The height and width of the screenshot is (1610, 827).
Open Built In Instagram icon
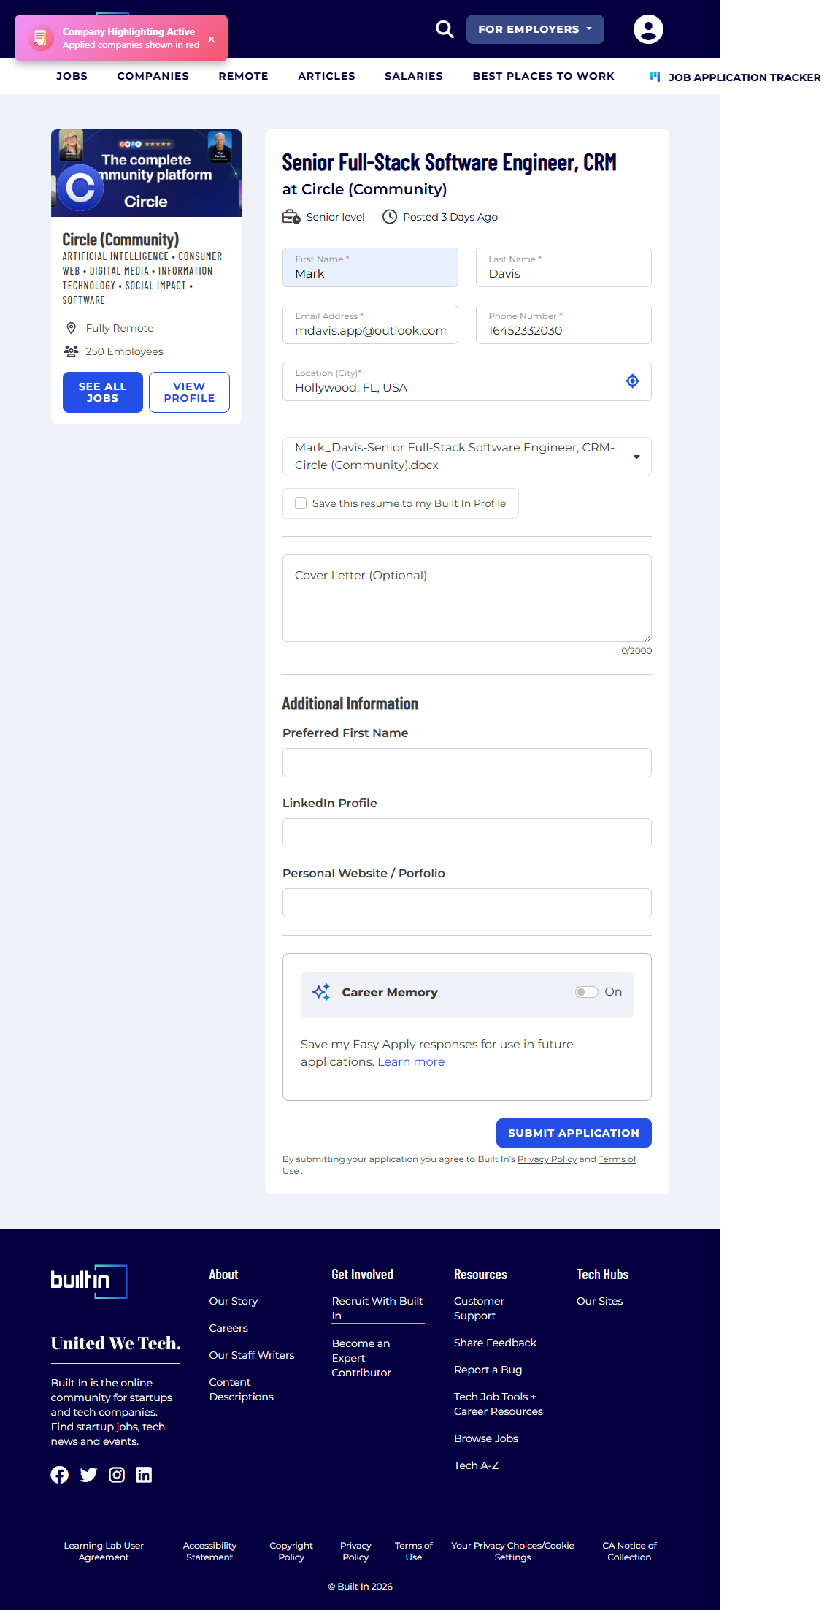tap(117, 1475)
